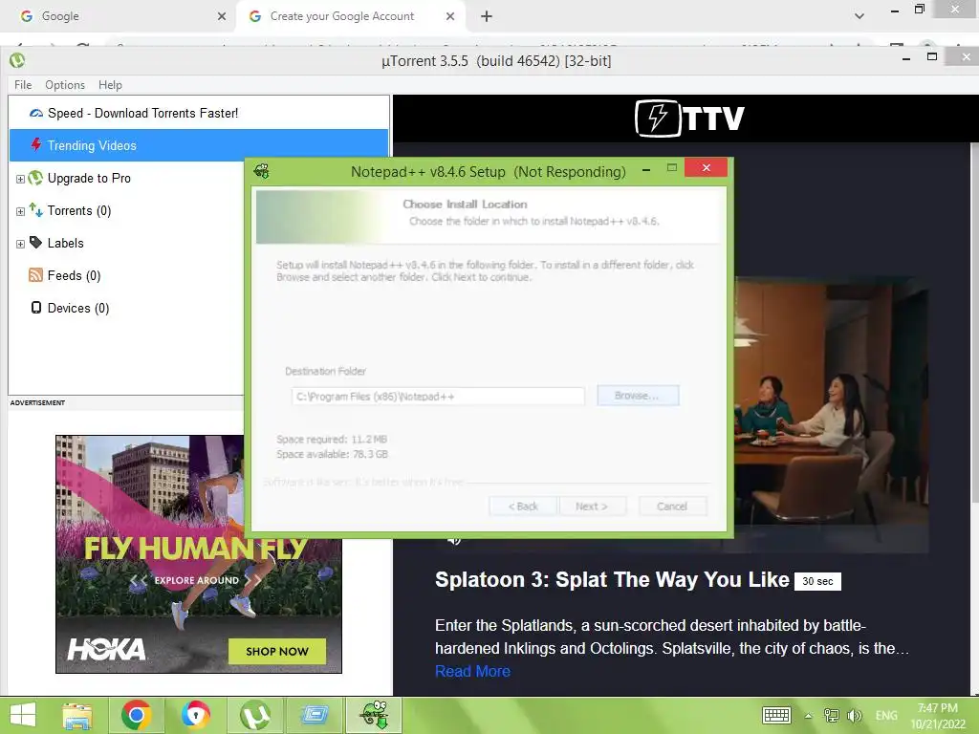Select the Trending Videos sidebar item
The image size is (979, 734).
pos(199,145)
